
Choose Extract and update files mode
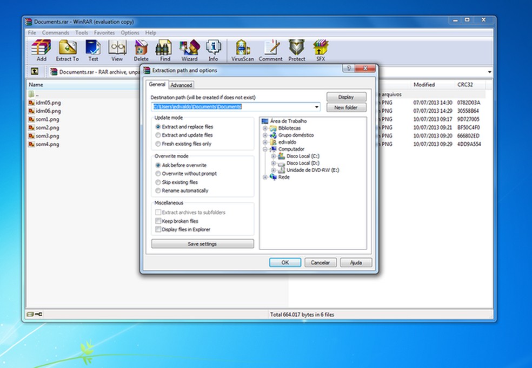click(158, 135)
